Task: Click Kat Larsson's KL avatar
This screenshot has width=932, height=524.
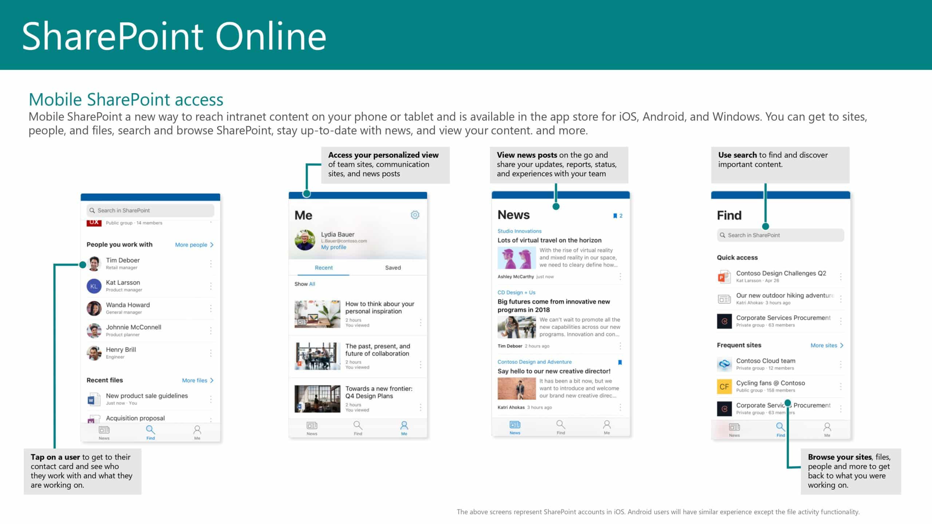Action: coord(94,286)
